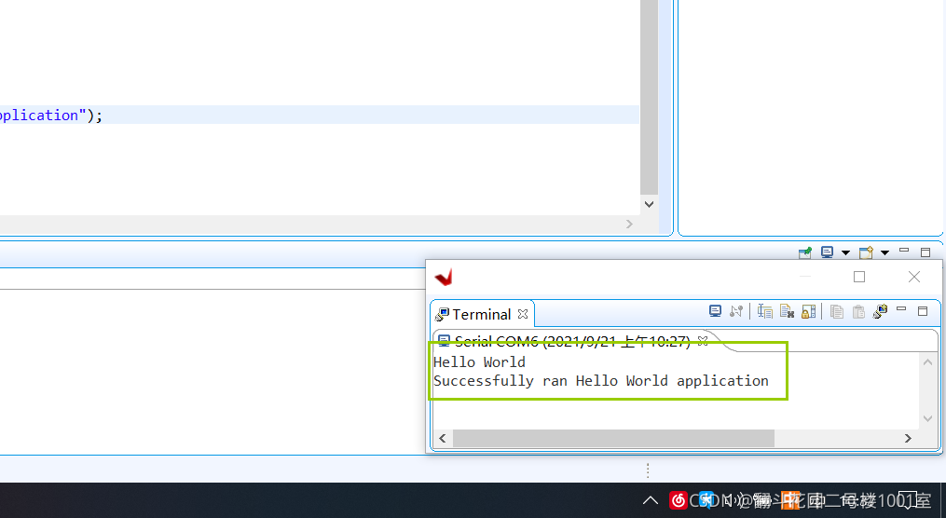Open the red NetEase Cloud Music tray icon

(679, 500)
